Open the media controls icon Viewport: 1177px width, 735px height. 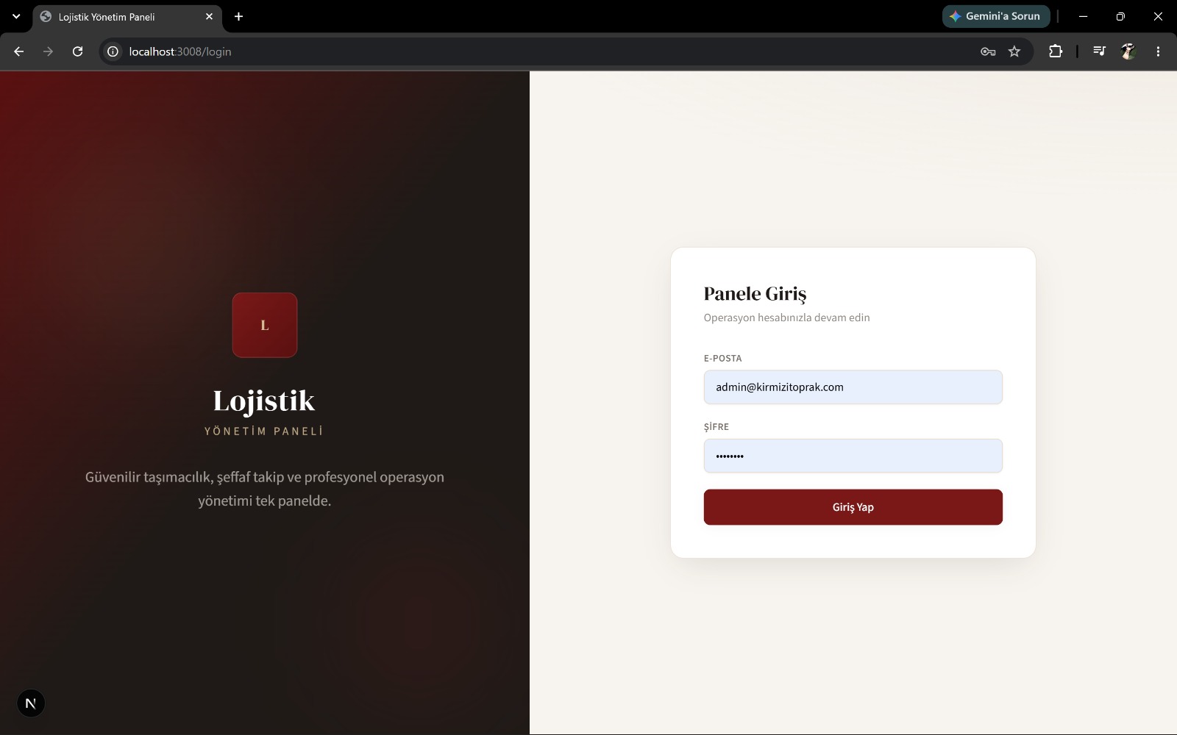click(x=1099, y=51)
